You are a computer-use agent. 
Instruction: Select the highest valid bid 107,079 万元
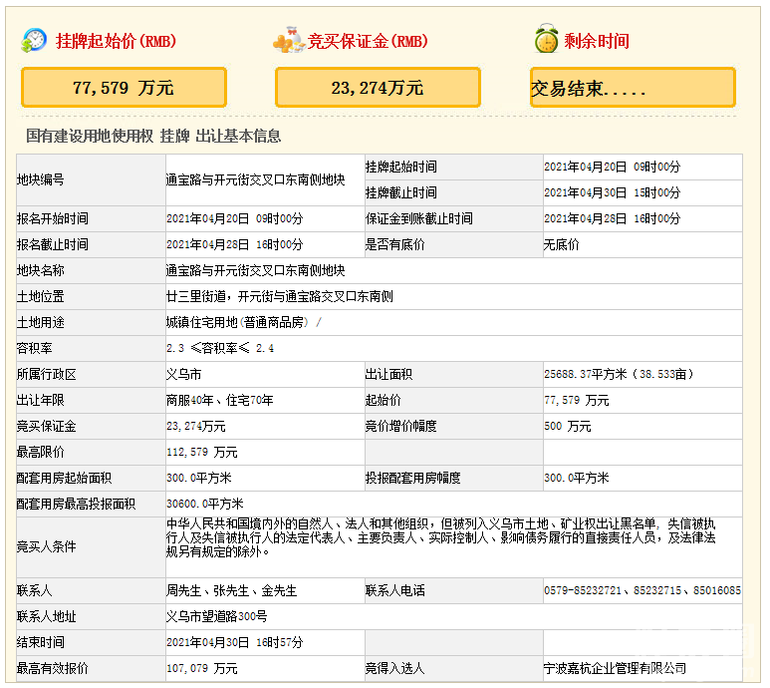pyautogui.click(x=202, y=668)
